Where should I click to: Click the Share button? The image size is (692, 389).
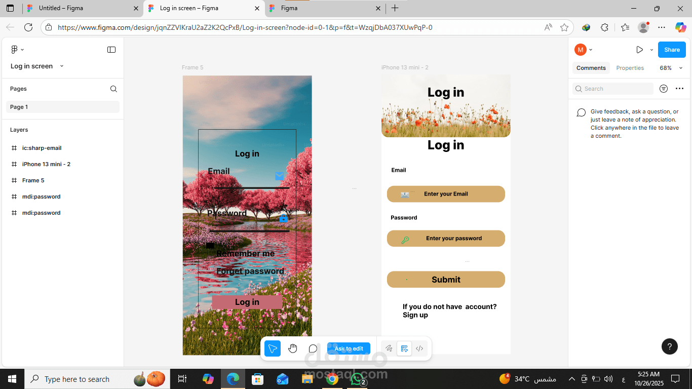click(671, 49)
